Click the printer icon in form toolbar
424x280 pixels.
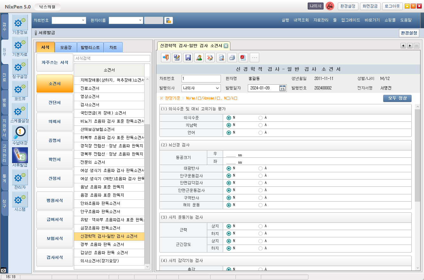(232, 58)
